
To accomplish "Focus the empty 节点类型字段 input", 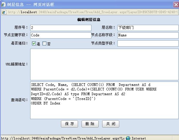I will pos(148,44).
